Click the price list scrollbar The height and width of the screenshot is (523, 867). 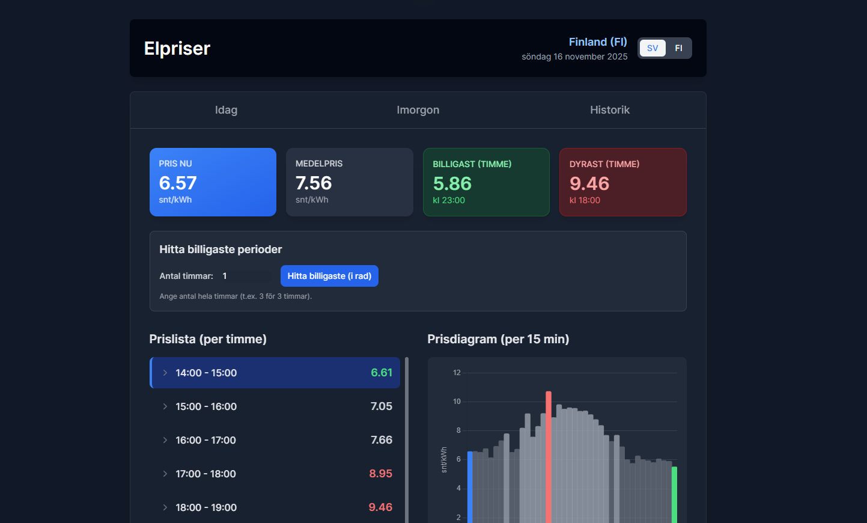coord(407,439)
